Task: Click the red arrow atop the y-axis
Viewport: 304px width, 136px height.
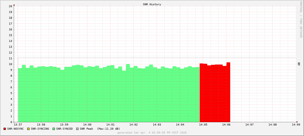Action: 14,5
